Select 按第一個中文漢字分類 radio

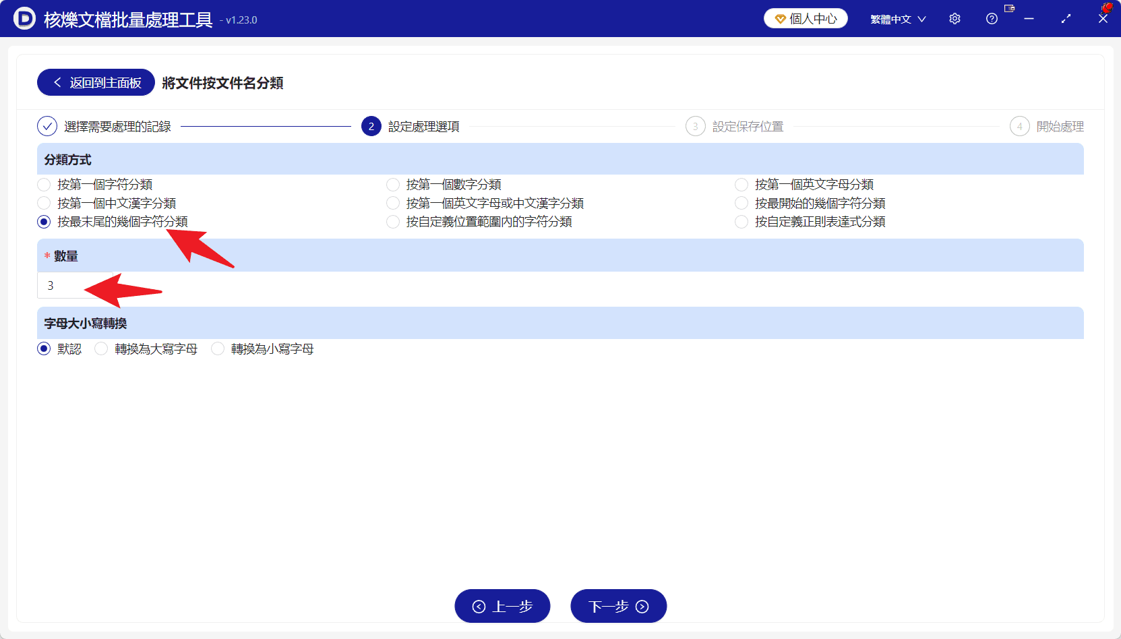[x=44, y=203]
